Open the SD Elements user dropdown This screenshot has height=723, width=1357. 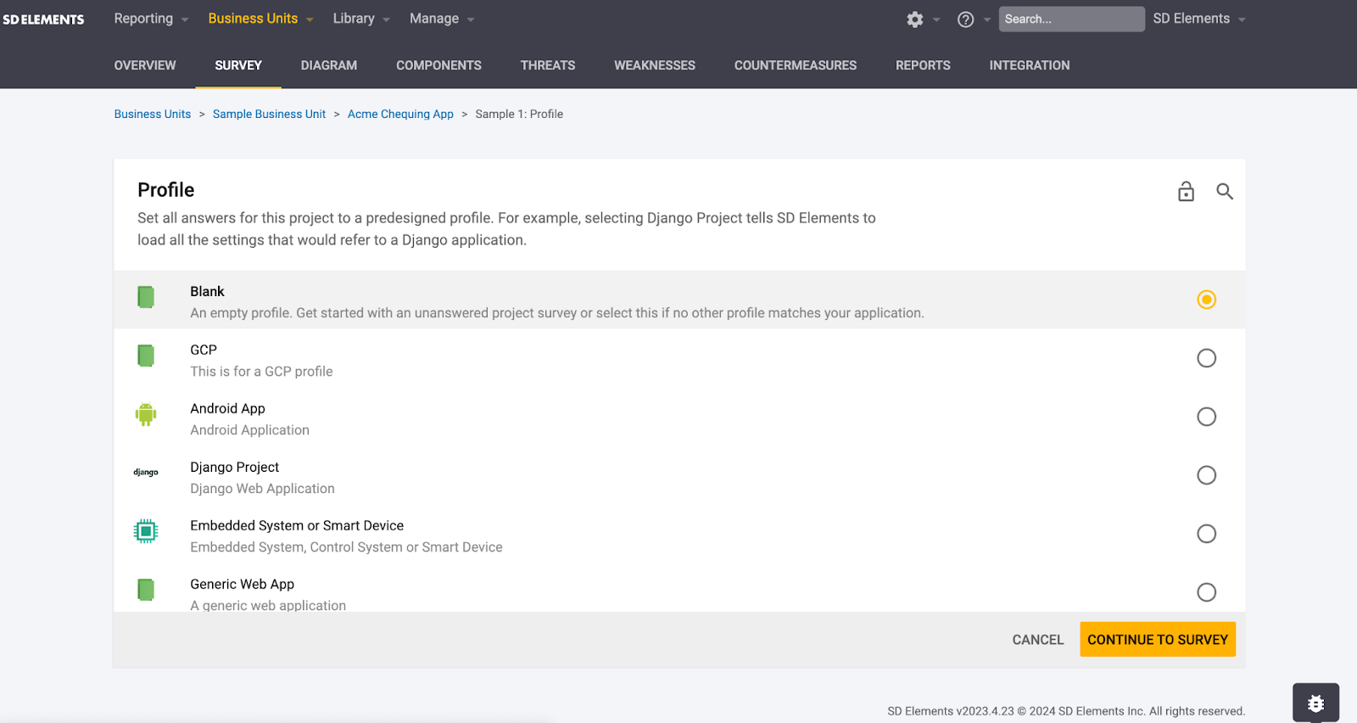(x=1199, y=19)
